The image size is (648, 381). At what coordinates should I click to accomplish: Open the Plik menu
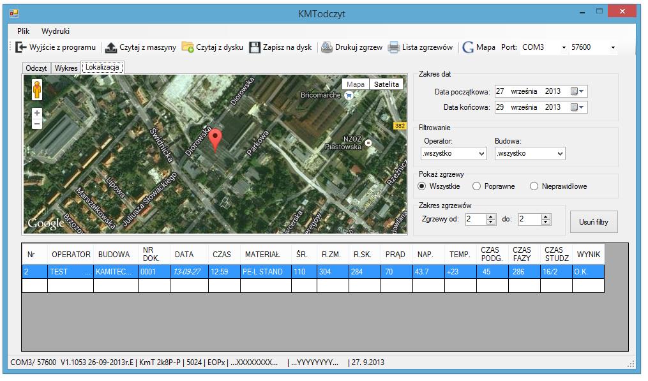[x=23, y=31]
